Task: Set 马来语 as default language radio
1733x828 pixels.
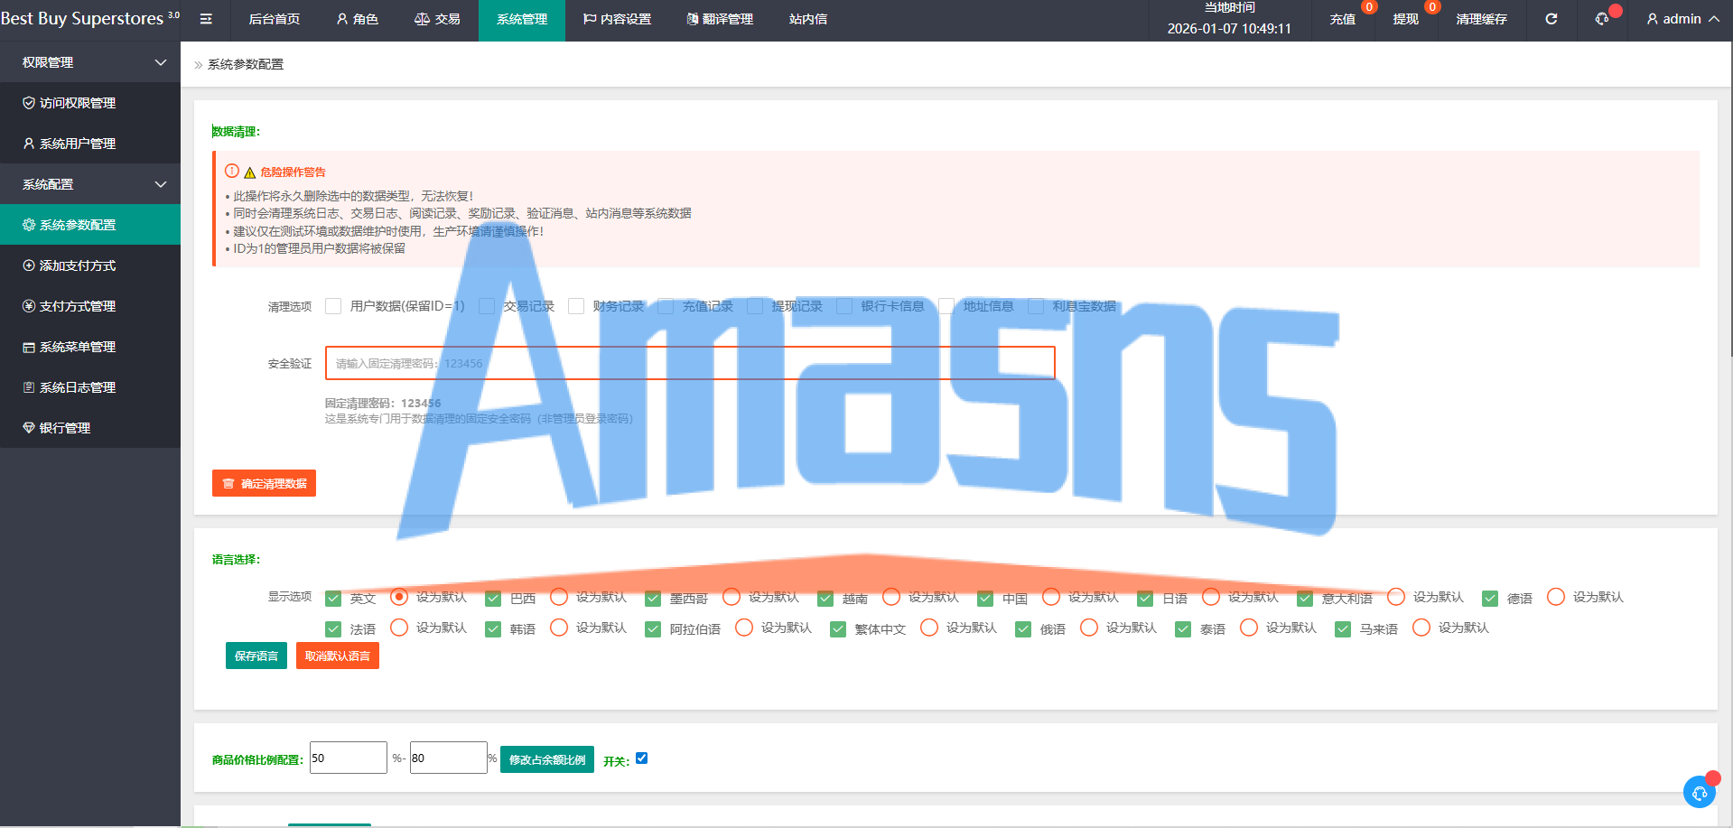Action: pyautogui.click(x=1421, y=628)
